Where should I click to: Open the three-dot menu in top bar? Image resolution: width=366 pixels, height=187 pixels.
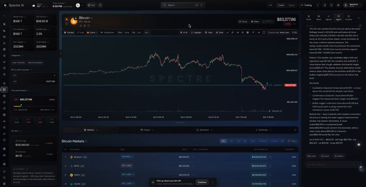tap(318, 5)
